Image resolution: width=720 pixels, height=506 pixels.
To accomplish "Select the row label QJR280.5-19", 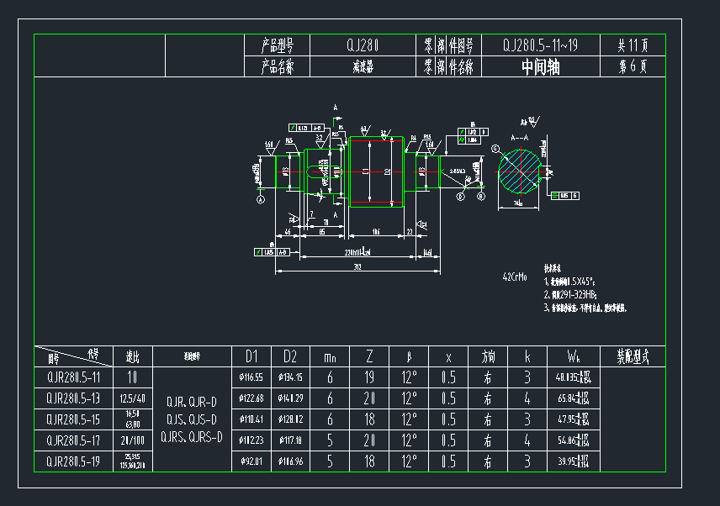I will pyautogui.click(x=73, y=461).
